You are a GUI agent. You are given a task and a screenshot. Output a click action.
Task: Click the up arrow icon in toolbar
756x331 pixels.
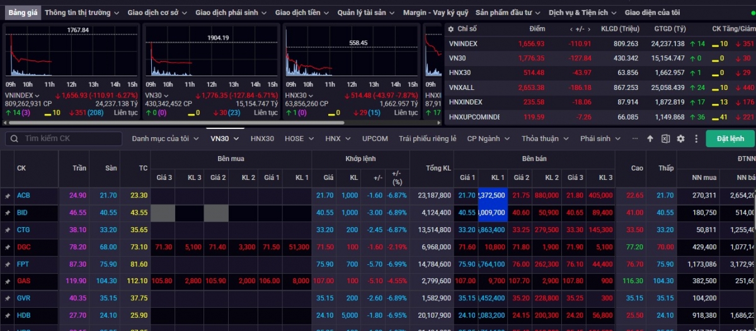[x=650, y=138]
